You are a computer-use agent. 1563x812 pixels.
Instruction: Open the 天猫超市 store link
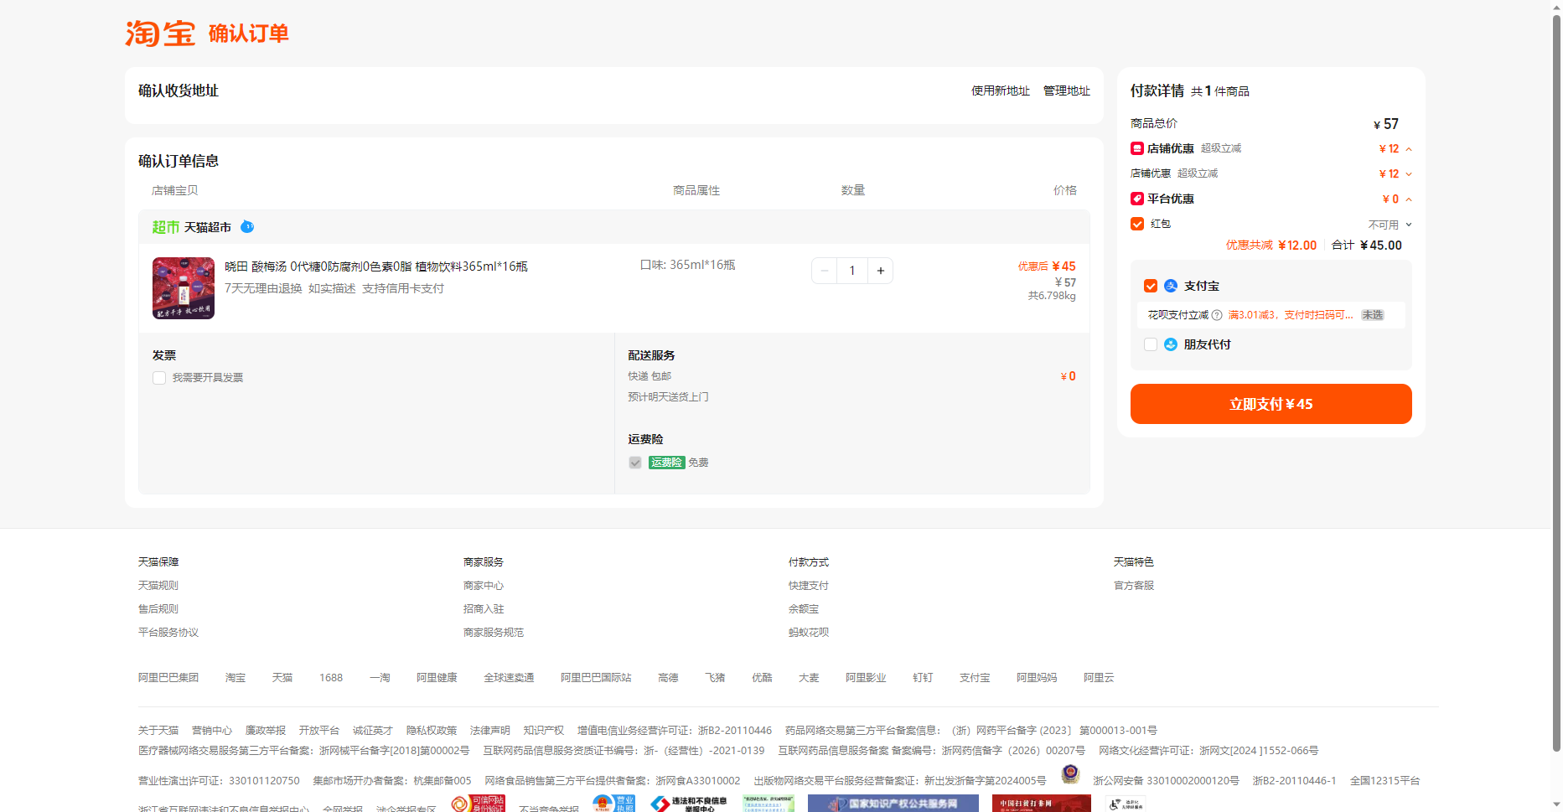(208, 227)
